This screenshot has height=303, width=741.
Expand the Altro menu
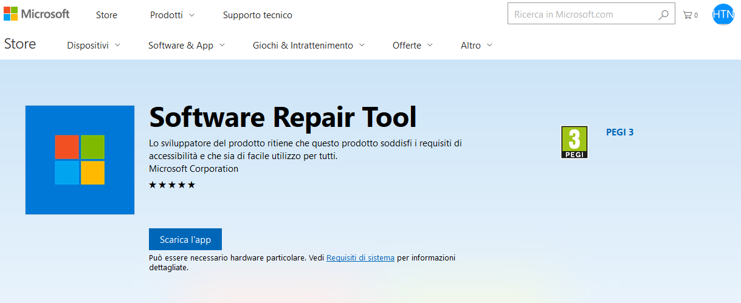pyautogui.click(x=477, y=45)
